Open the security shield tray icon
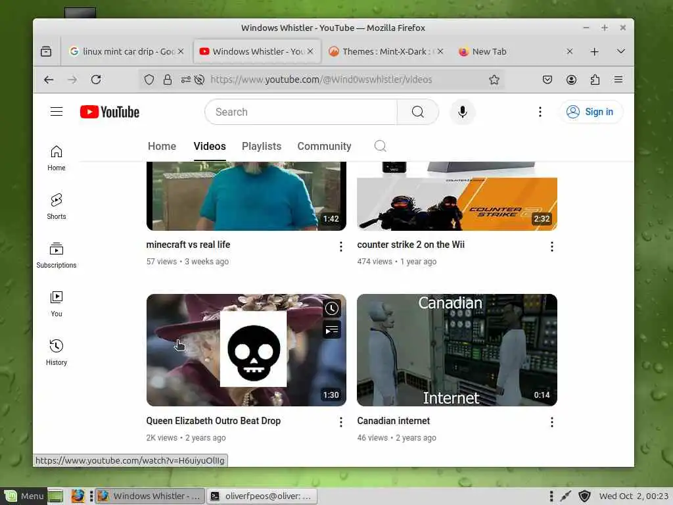673x505 pixels. click(584, 496)
